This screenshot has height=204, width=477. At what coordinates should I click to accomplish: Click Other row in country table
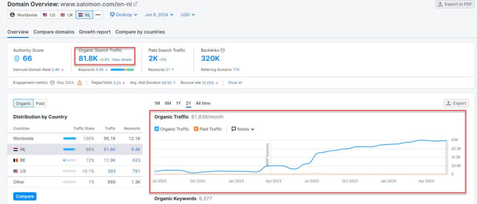75,182
